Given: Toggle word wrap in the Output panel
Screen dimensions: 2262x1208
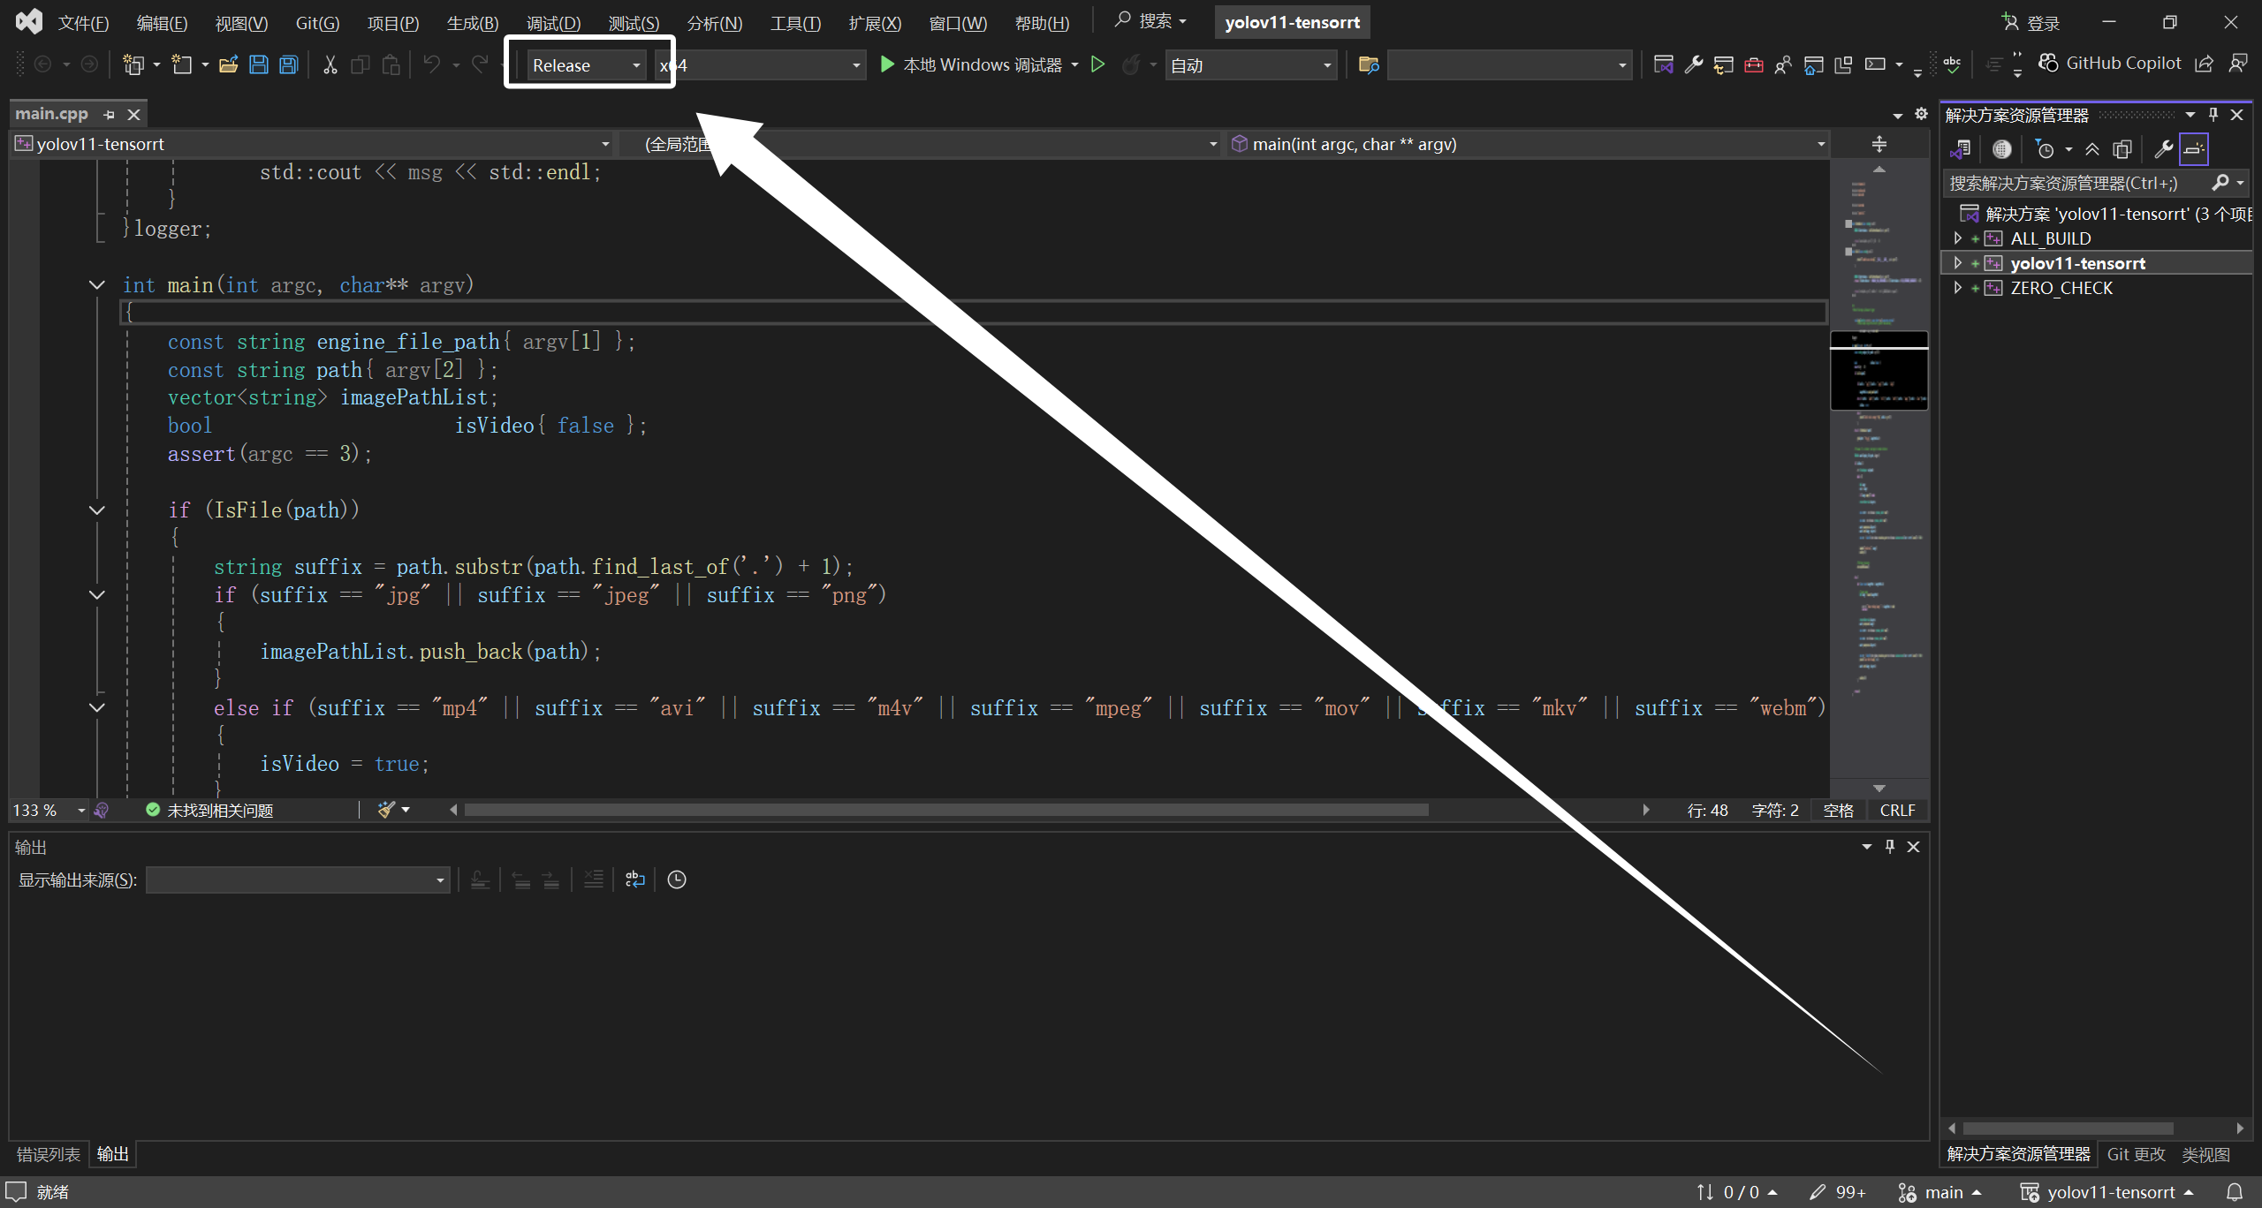Looking at the screenshot, I should coord(634,880).
